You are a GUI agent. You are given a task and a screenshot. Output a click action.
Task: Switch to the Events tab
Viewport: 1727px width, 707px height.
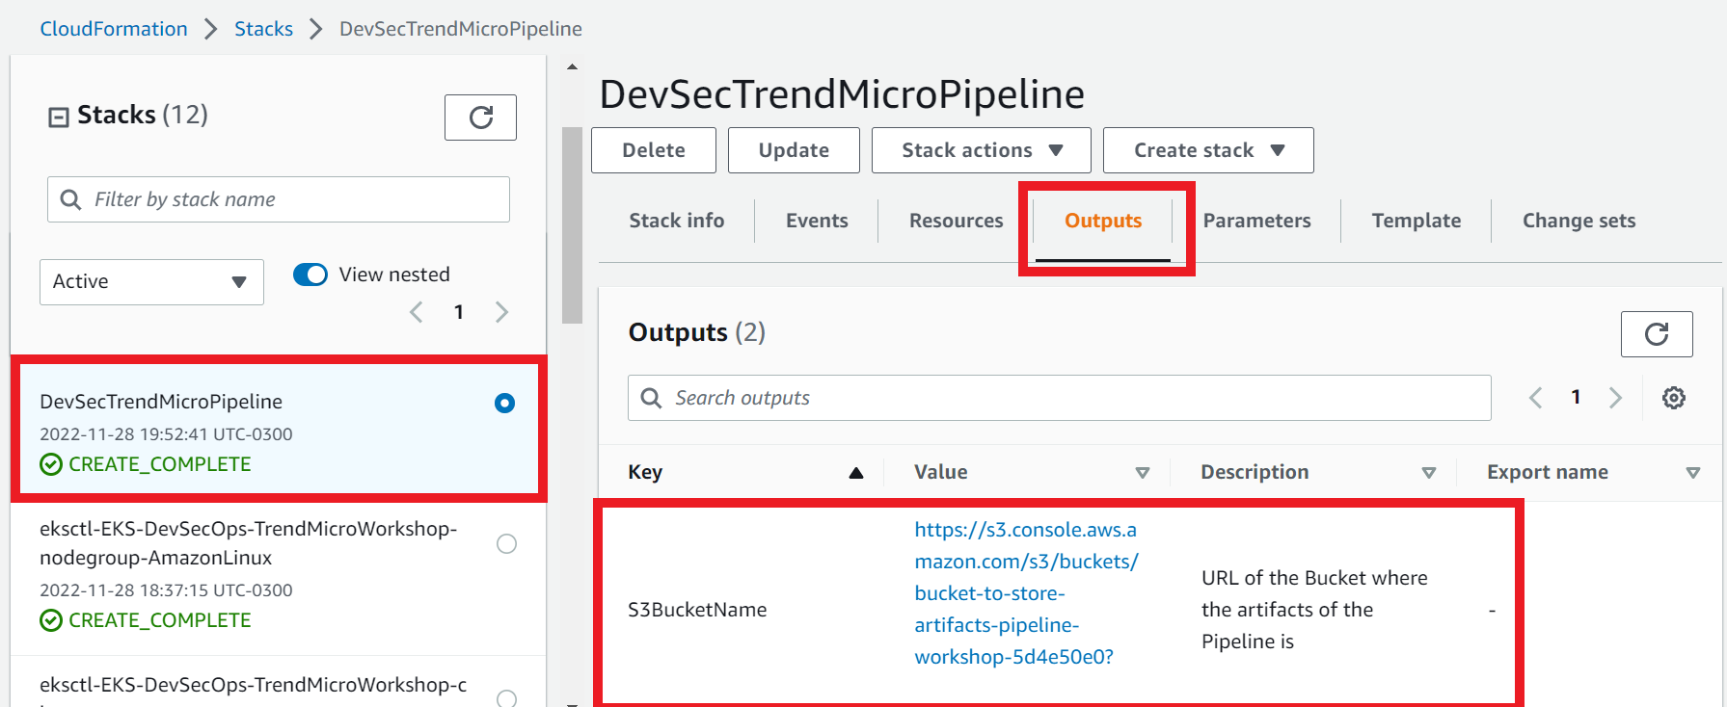(x=817, y=221)
